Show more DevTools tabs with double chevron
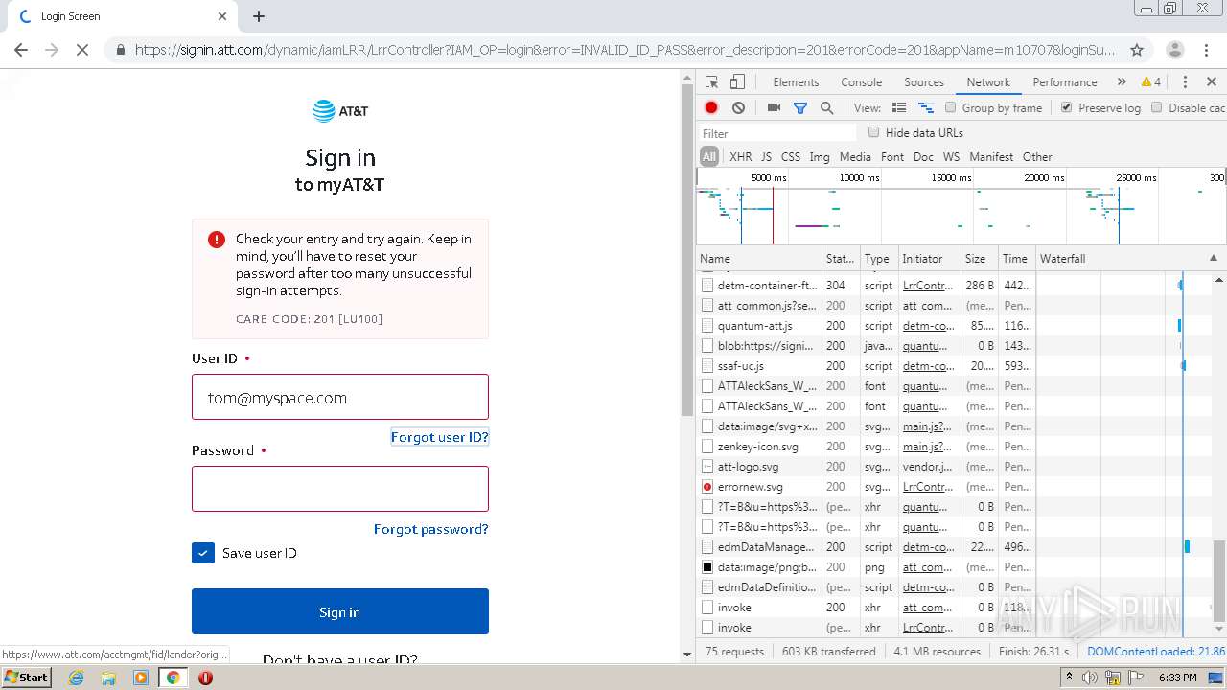This screenshot has height=690, width=1227. click(x=1122, y=82)
